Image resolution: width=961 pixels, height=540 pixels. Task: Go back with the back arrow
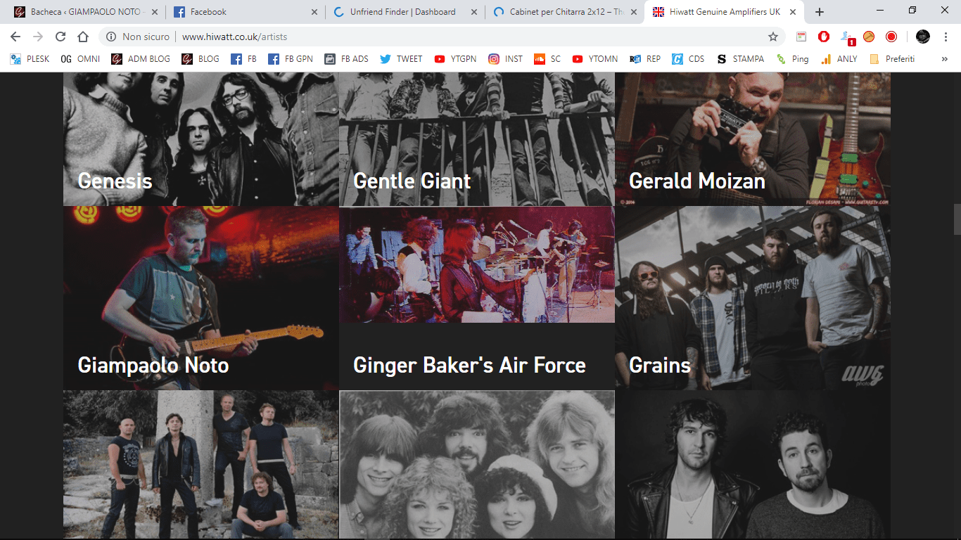15,37
